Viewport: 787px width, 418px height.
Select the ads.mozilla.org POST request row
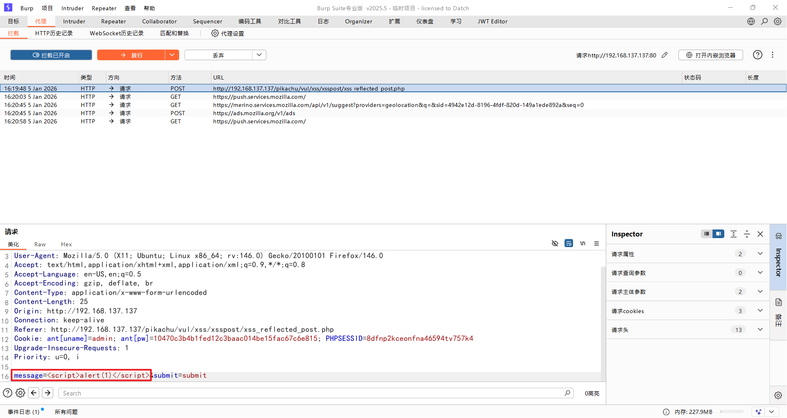(393, 113)
